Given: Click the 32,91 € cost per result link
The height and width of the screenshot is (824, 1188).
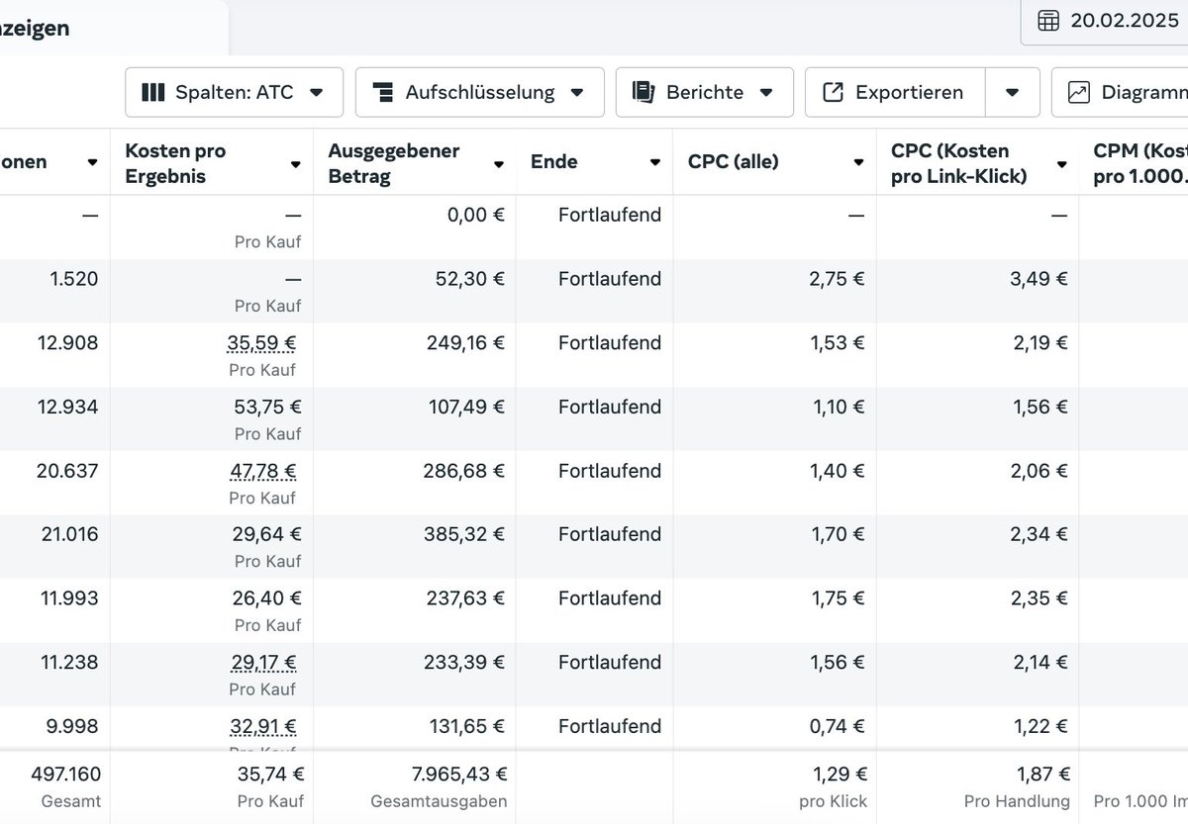Looking at the screenshot, I should point(262,725).
